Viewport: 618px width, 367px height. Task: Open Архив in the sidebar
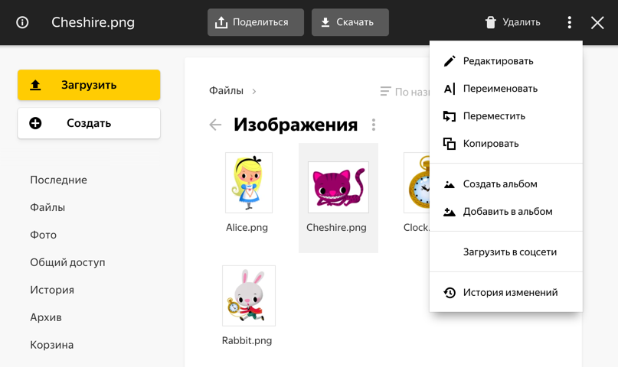point(46,317)
